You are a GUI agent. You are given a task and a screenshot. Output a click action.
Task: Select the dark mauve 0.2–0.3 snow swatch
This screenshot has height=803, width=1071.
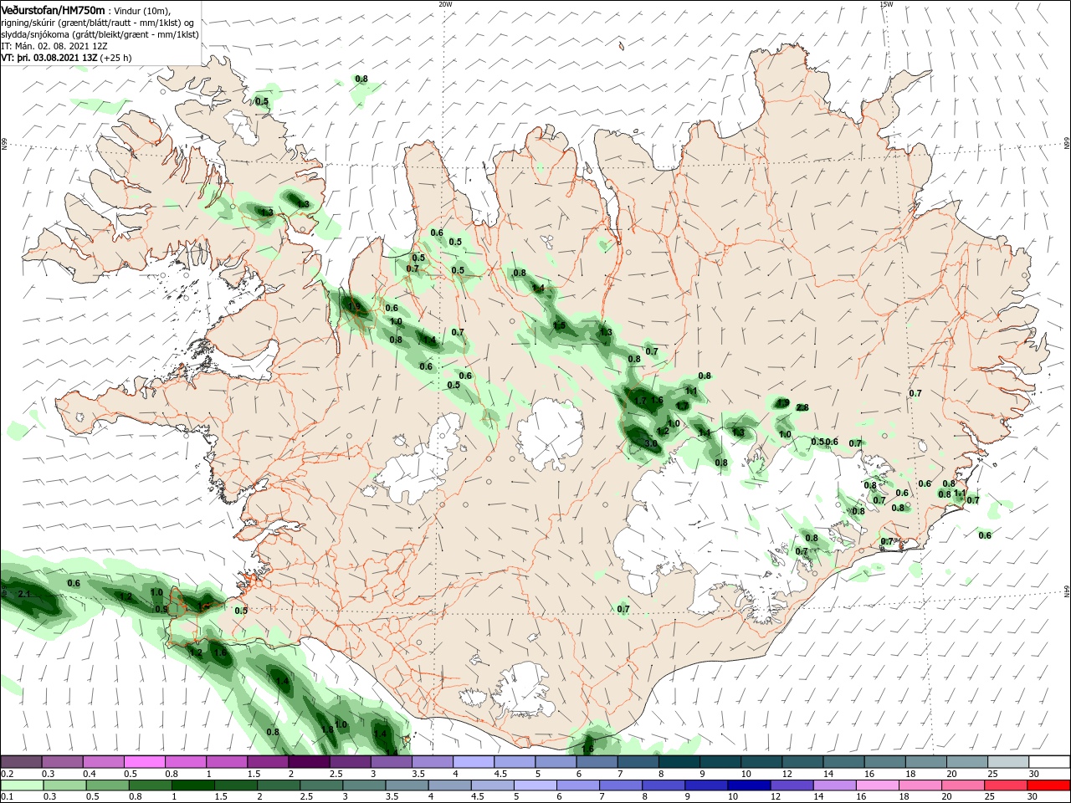click(x=22, y=762)
